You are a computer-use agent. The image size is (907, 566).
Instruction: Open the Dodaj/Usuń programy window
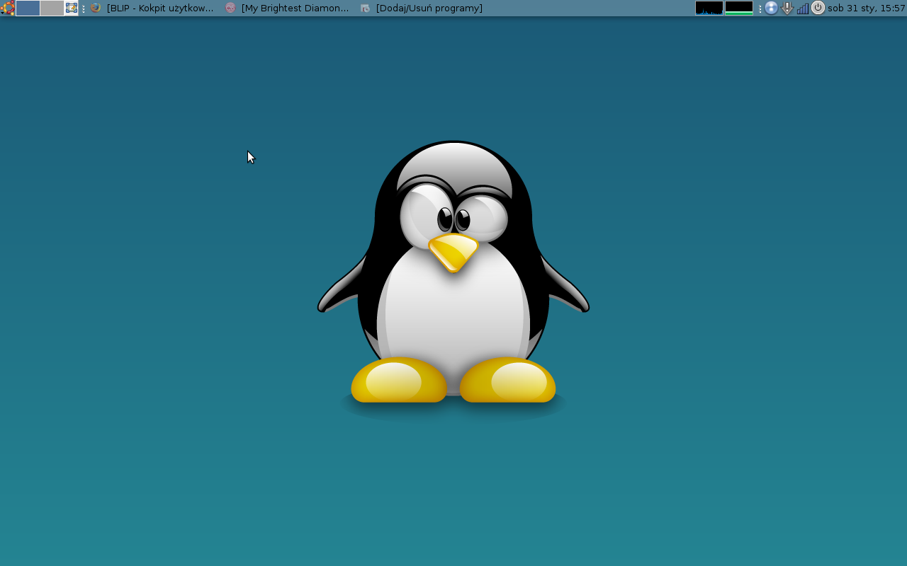click(x=422, y=8)
